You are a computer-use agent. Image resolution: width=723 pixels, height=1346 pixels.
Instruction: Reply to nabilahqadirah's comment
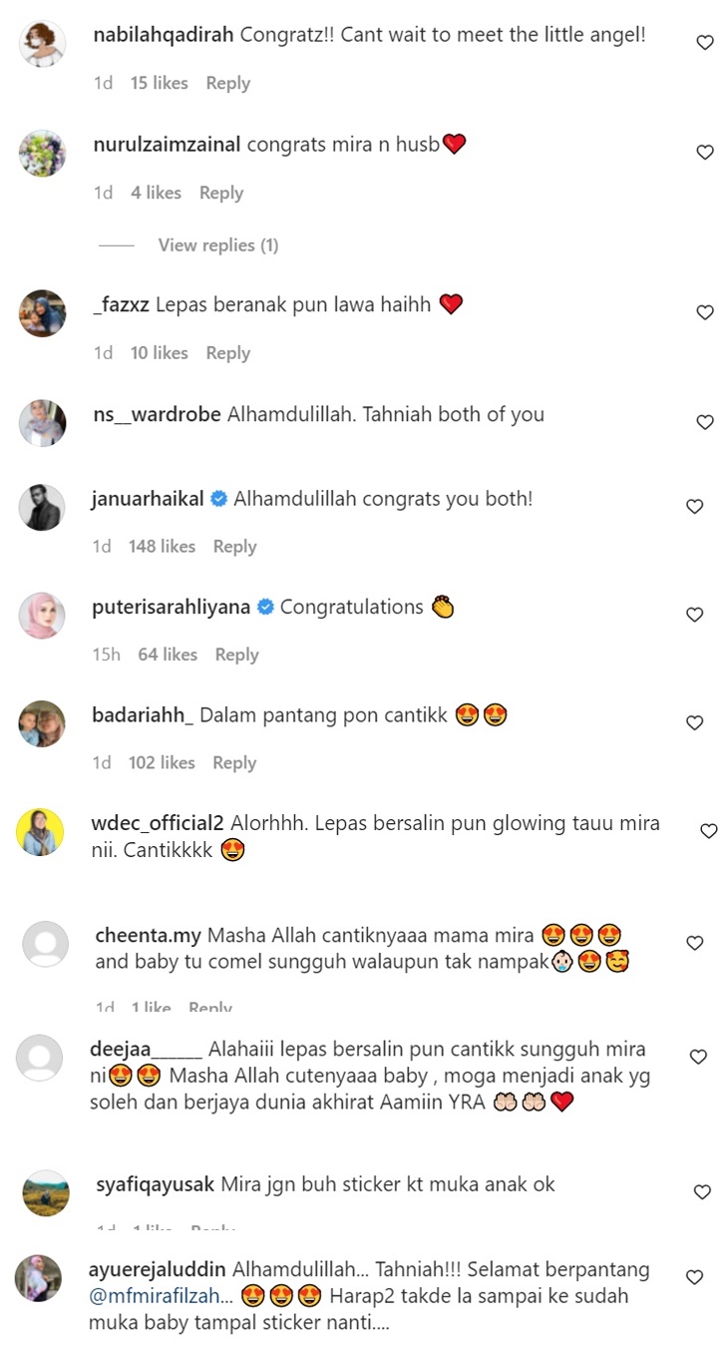point(227,83)
